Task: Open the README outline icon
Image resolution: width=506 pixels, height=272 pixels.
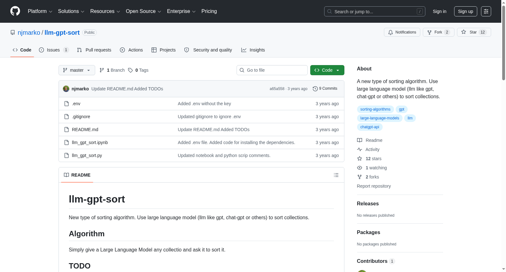Action: tap(336, 175)
